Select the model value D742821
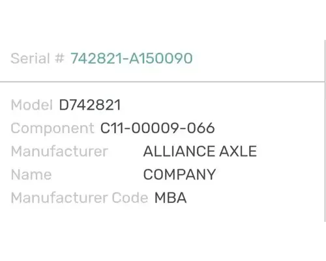The height and width of the screenshot is (261, 326). tap(90, 105)
